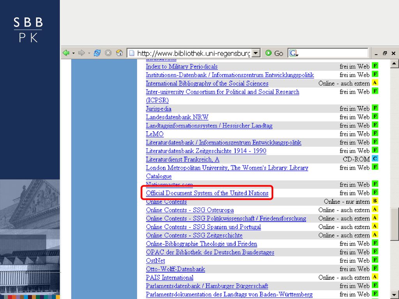
Task: Open Online Contents - SSG Spanien und Portugal
Action: click(x=203, y=227)
